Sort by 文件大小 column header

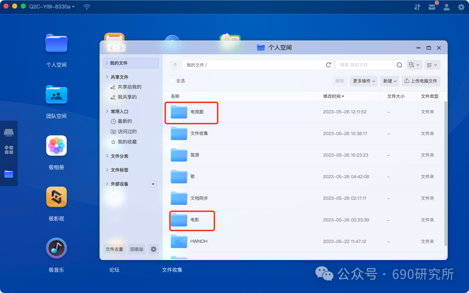(x=396, y=96)
